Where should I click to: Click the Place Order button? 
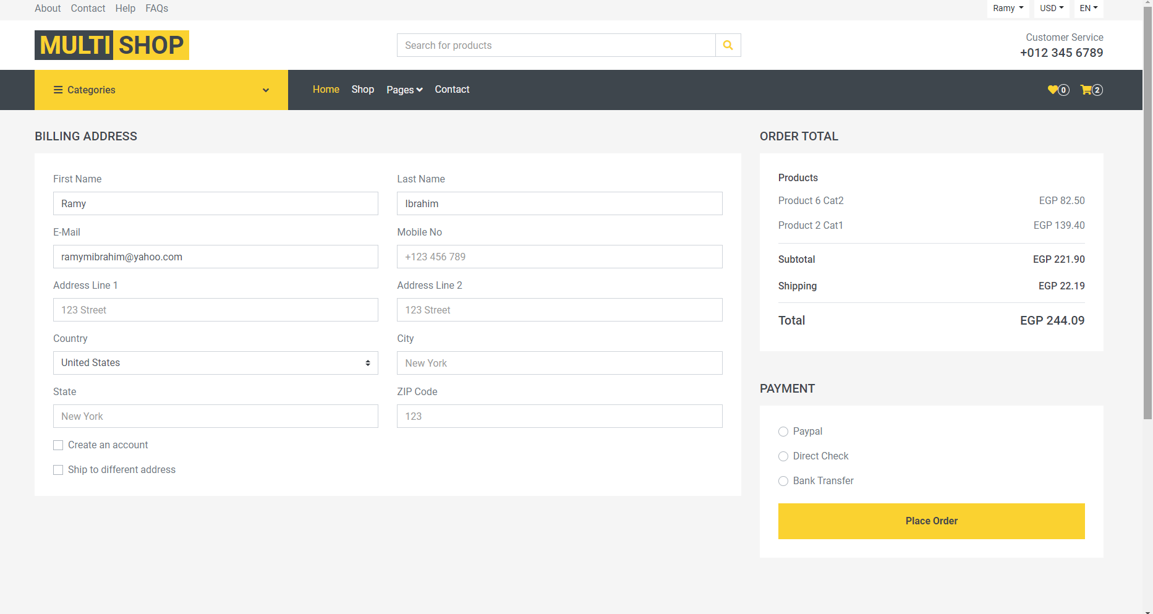coord(931,521)
